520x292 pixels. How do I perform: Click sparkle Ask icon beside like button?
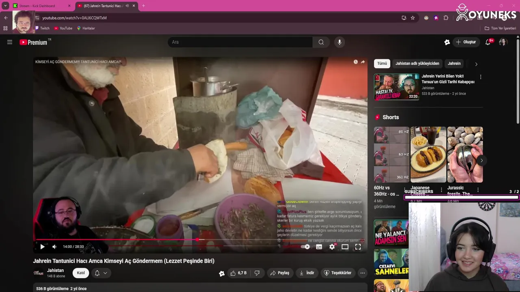coord(222,273)
